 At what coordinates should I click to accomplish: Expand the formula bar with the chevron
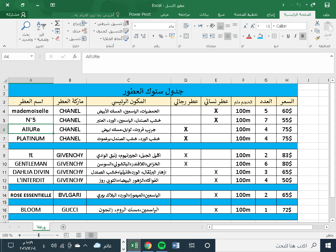331,56
